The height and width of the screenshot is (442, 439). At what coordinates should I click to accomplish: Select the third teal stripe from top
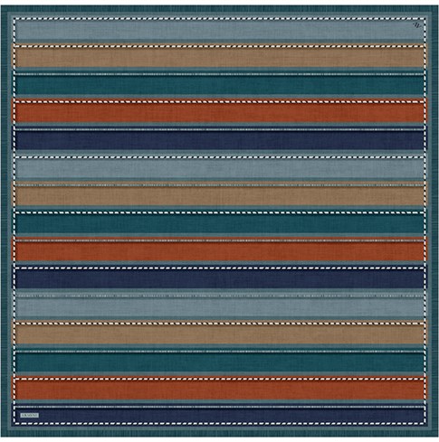pyautogui.click(x=219, y=362)
